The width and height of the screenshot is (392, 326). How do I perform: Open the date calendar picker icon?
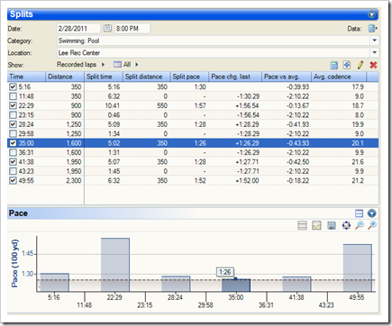click(107, 29)
